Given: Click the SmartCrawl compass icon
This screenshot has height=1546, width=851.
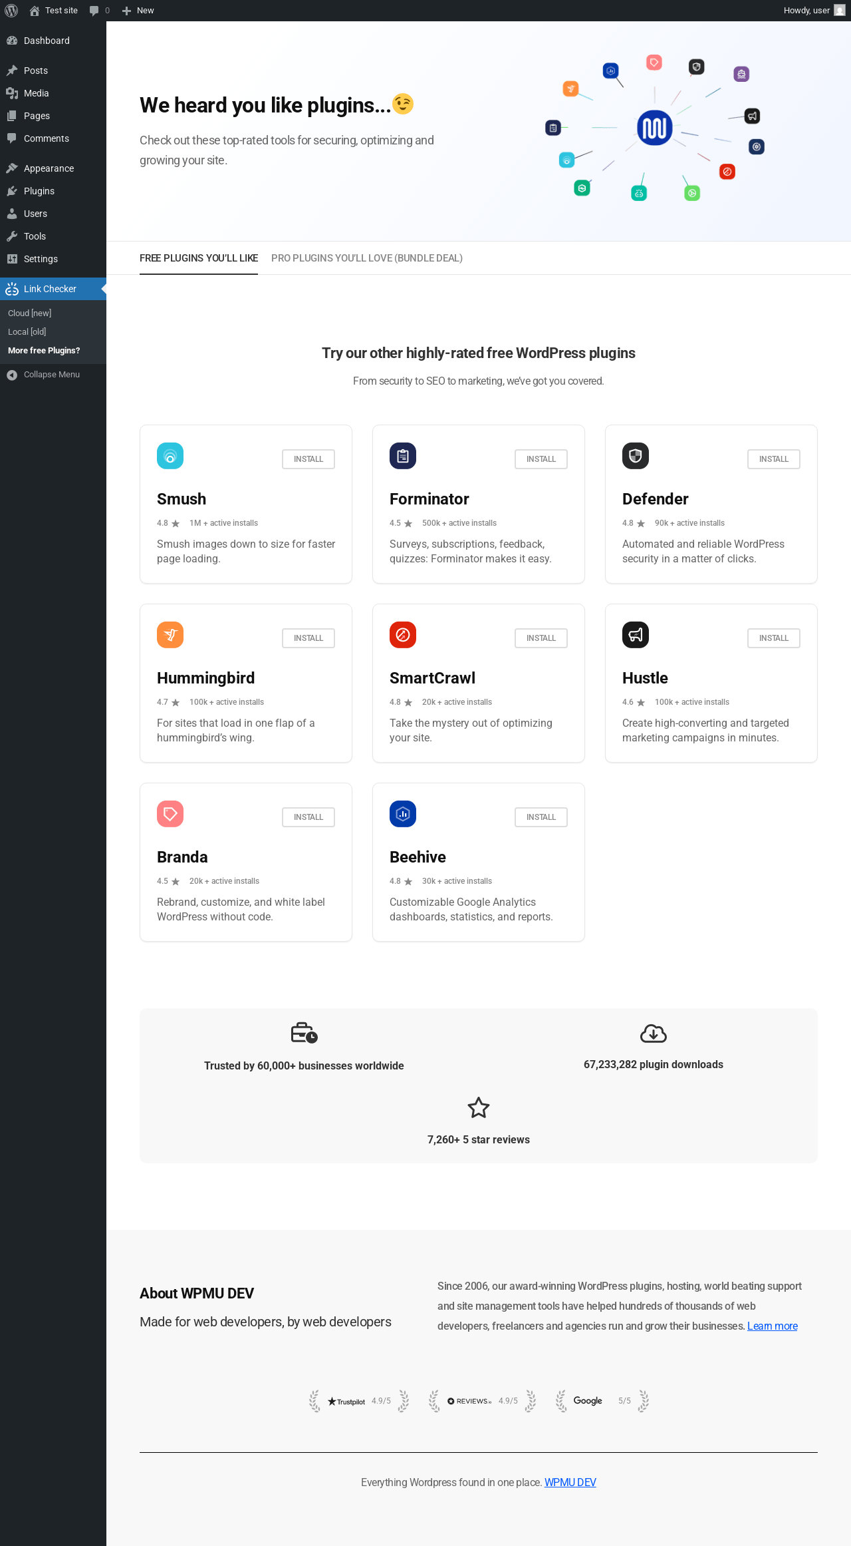Looking at the screenshot, I should pos(403,635).
